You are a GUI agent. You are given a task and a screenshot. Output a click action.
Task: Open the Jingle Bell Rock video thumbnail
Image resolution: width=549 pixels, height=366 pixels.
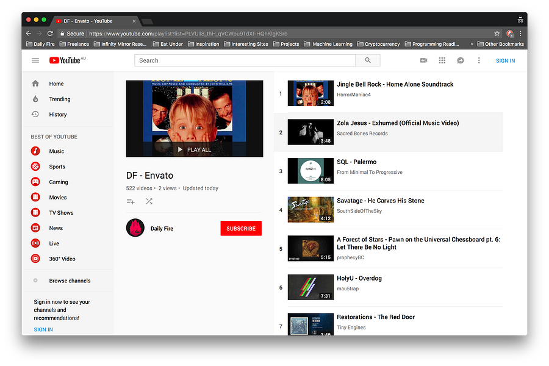pyautogui.click(x=310, y=93)
